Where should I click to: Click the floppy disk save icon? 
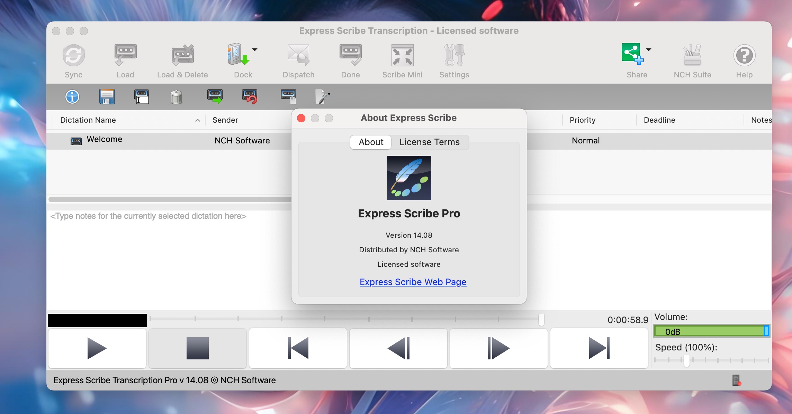coord(107,97)
